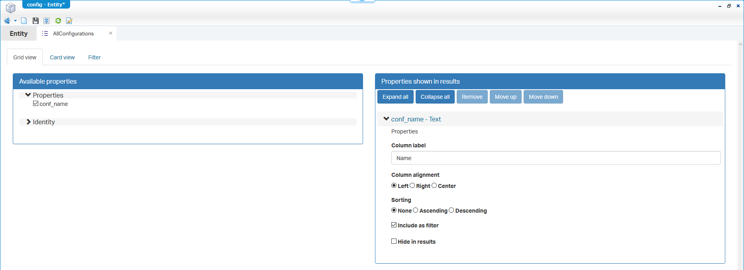
Task: Collapse the conf_name - Text section
Action: (386, 119)
